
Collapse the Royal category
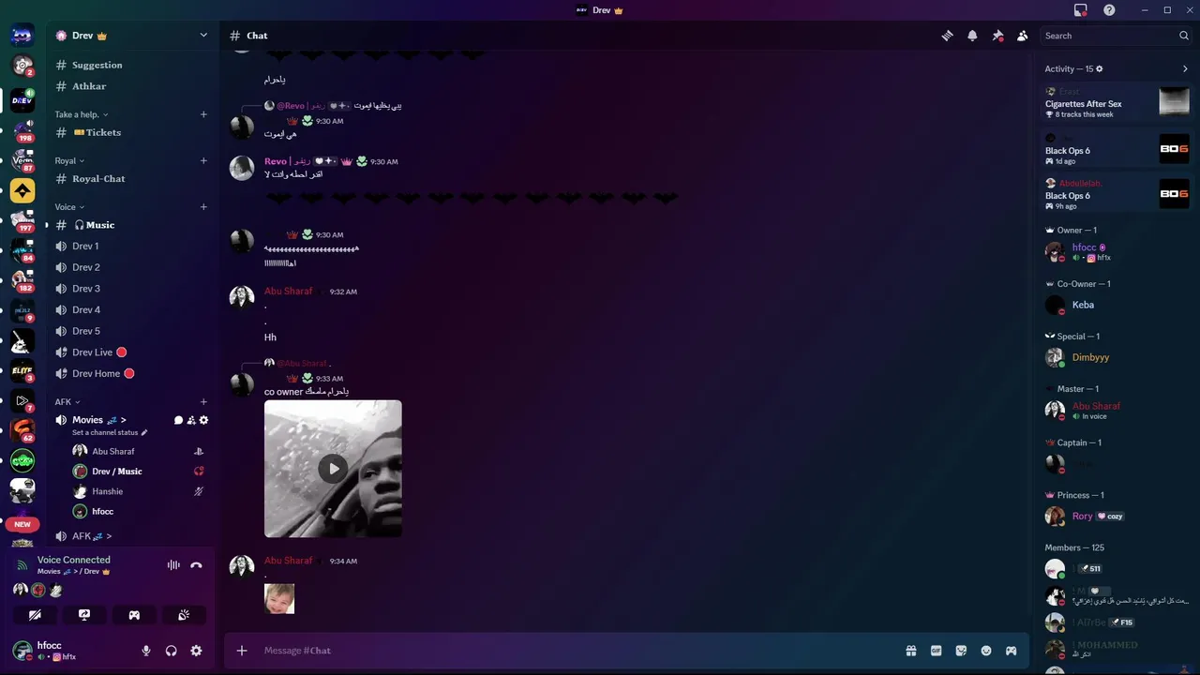[x=69, y=160]
